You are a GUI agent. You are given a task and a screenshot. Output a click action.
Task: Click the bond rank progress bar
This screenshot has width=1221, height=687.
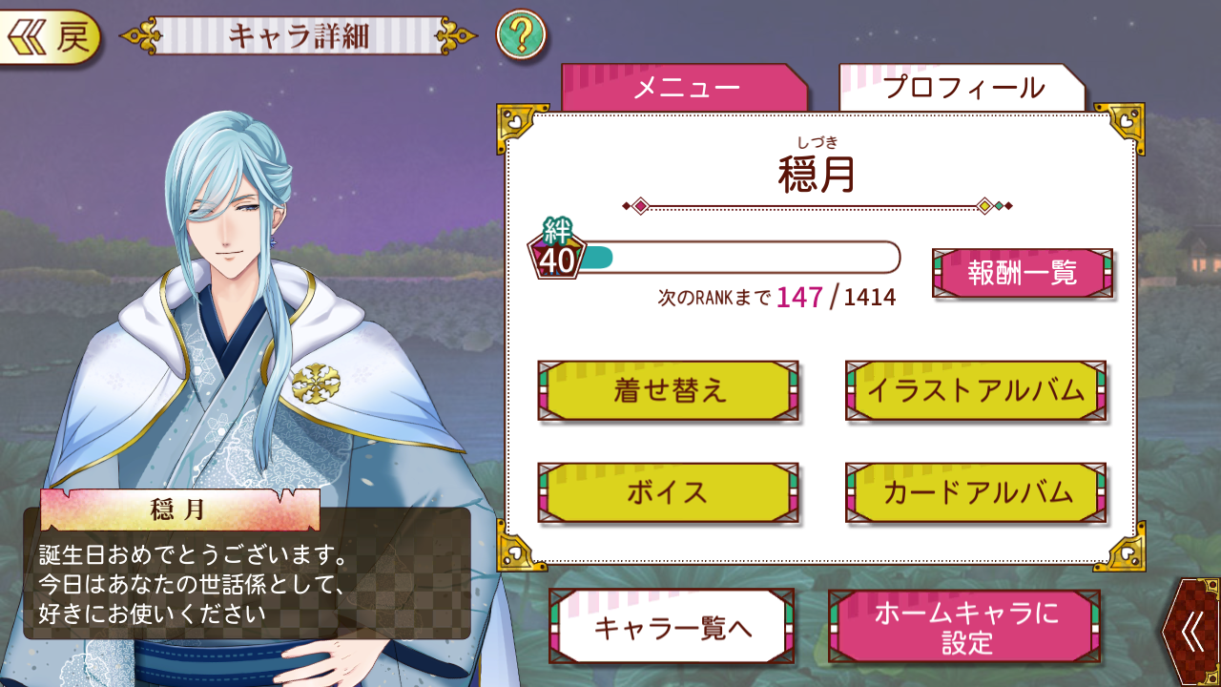tap(738, 258)
